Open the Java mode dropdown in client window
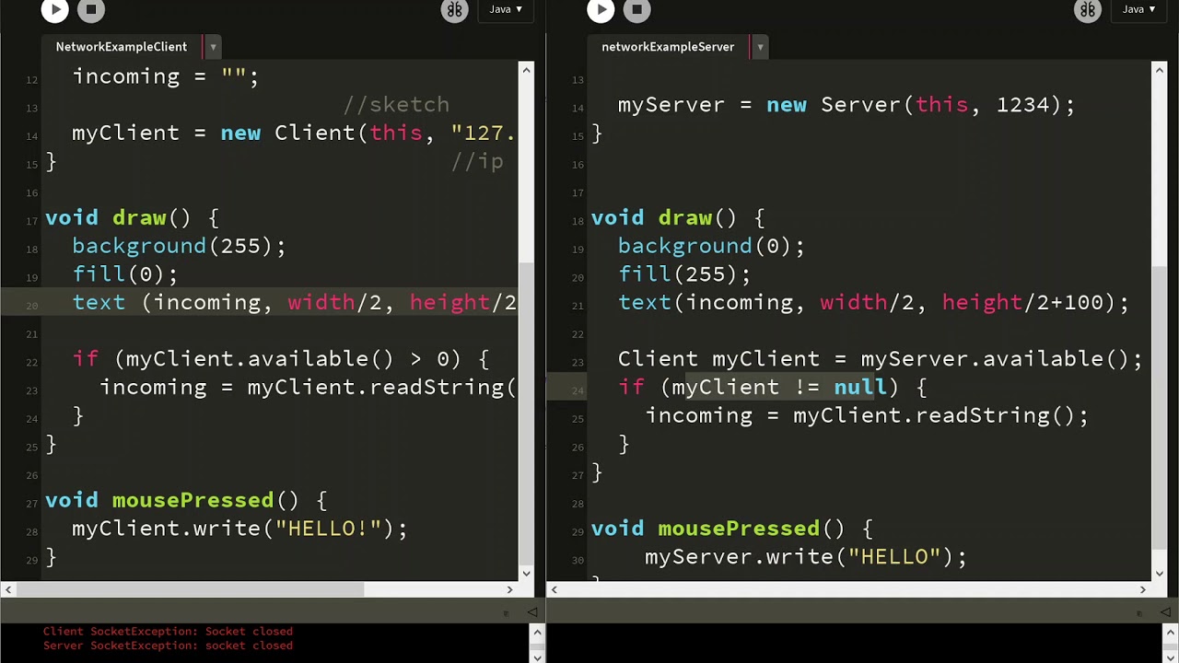 (x=506, y=9)
